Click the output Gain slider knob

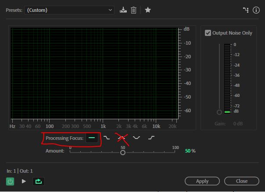tap(219, 112)
